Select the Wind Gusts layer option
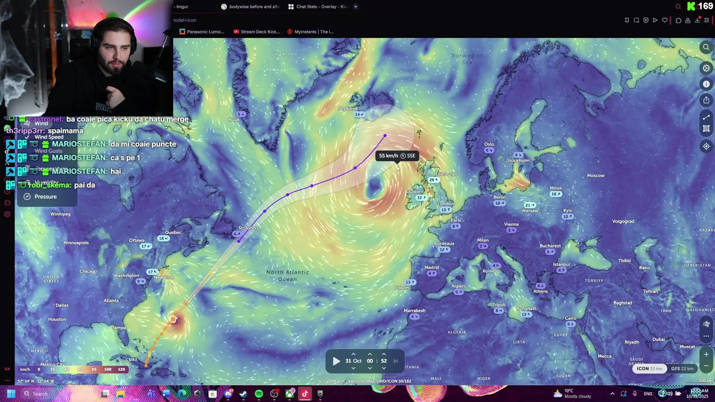The width and height of the screenshot is (715, 402). coord(48,151)
